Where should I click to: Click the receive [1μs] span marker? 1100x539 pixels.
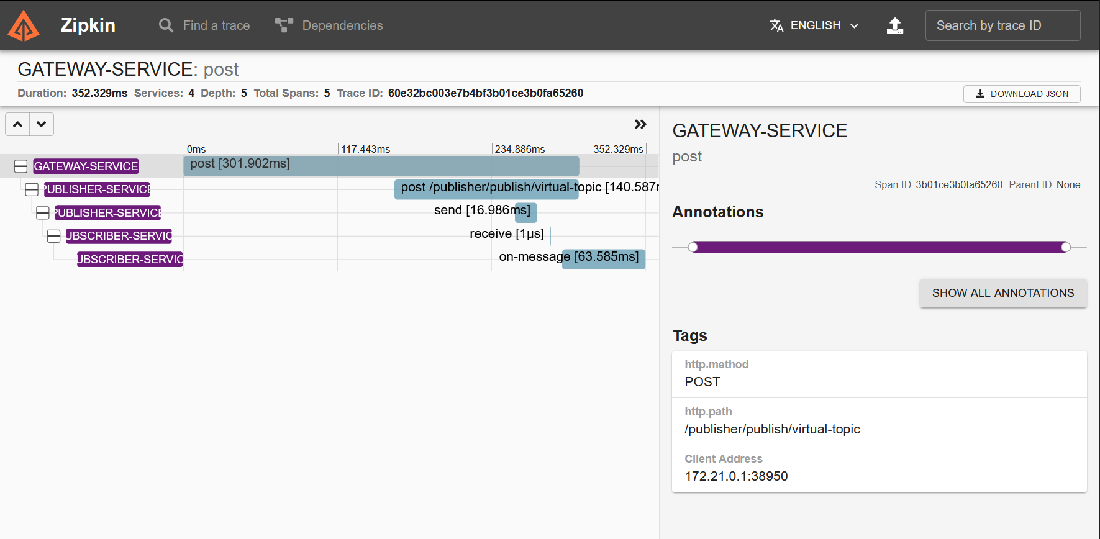click(550, 236)
